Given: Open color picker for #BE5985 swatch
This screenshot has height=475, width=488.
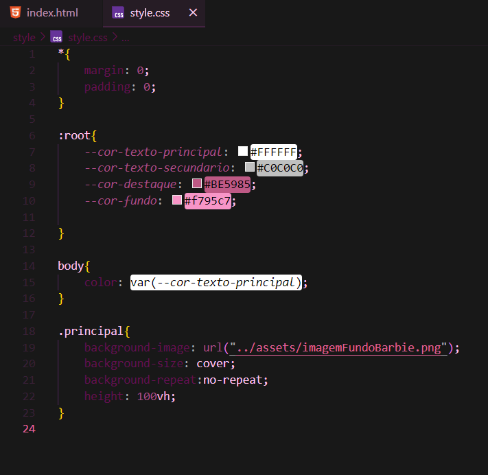Looking at the screenshot, I should click(x=197, y=183).
